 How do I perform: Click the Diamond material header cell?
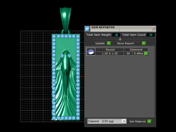(x=136, y=49)
